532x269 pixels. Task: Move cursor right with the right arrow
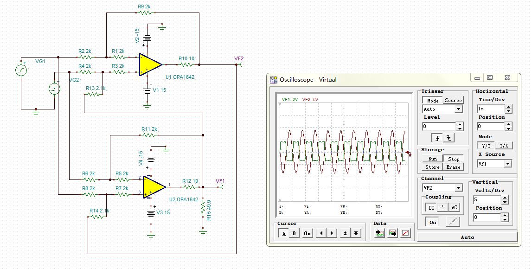(x=332, y=233)
